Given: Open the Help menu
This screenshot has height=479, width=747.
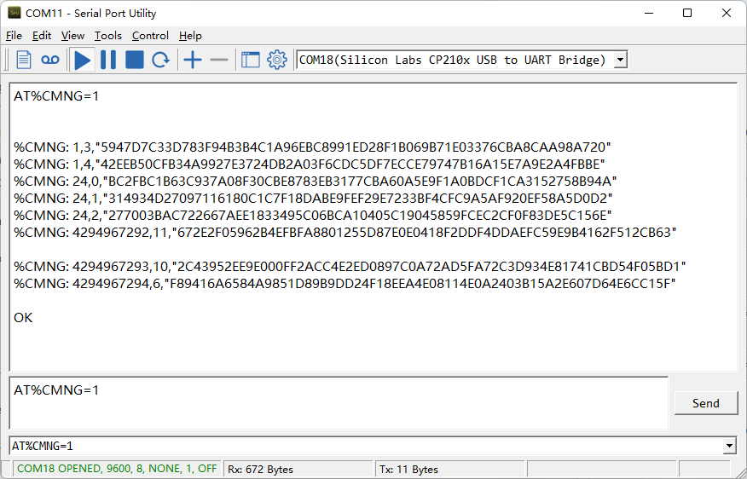Looking at the screenshot, I should pyautogui.click(x=190, y=36).
